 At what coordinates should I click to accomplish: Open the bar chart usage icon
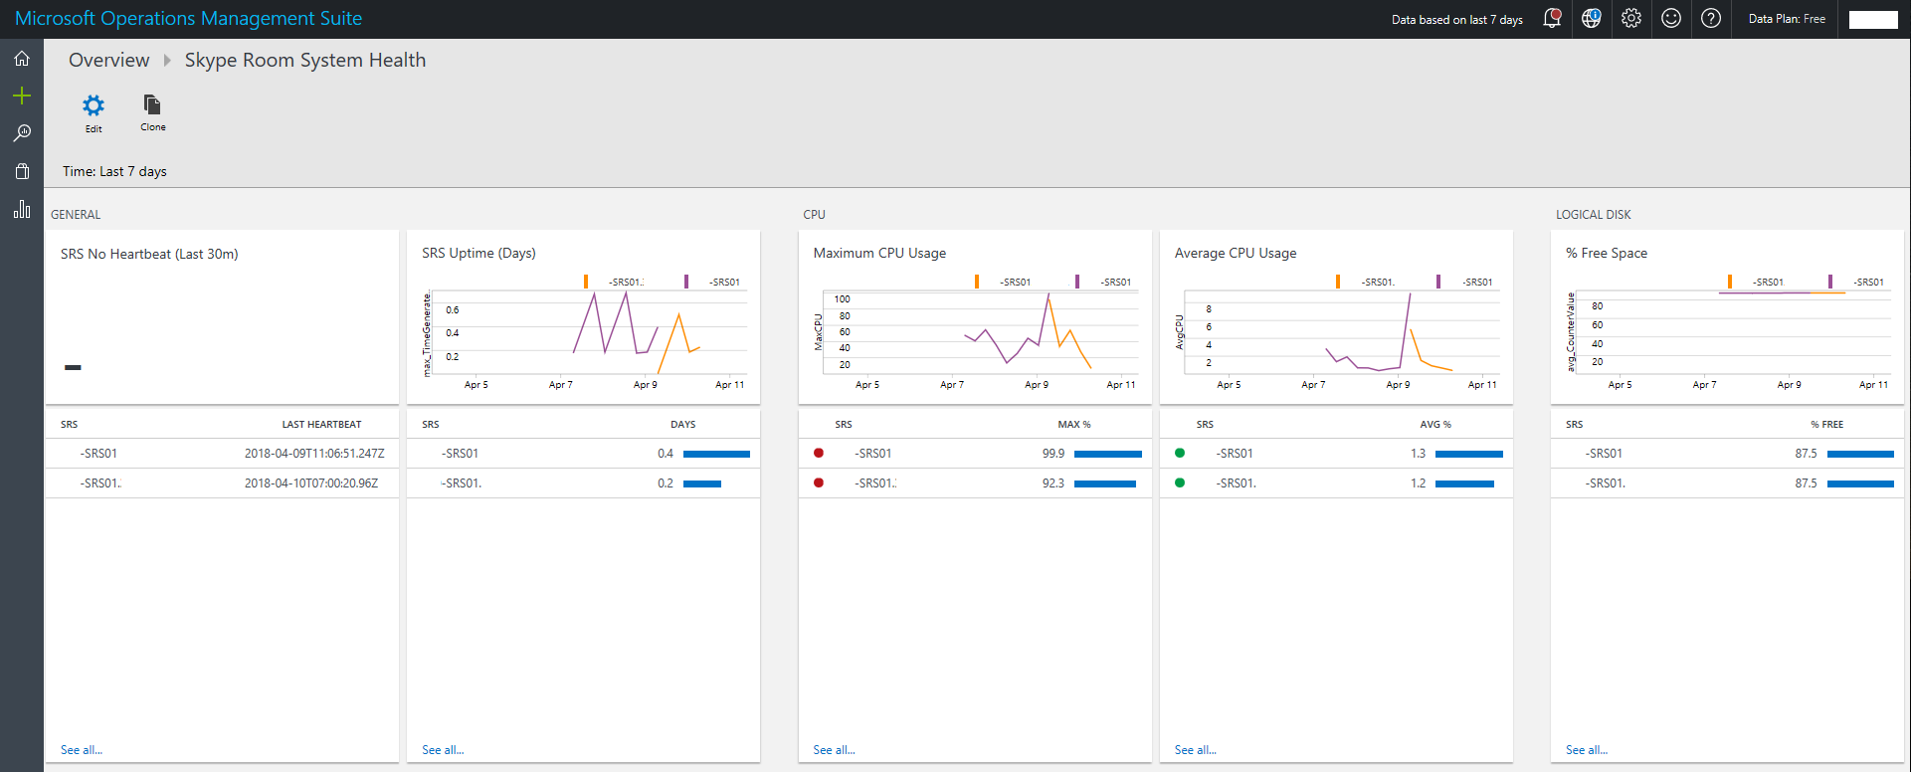22,209
